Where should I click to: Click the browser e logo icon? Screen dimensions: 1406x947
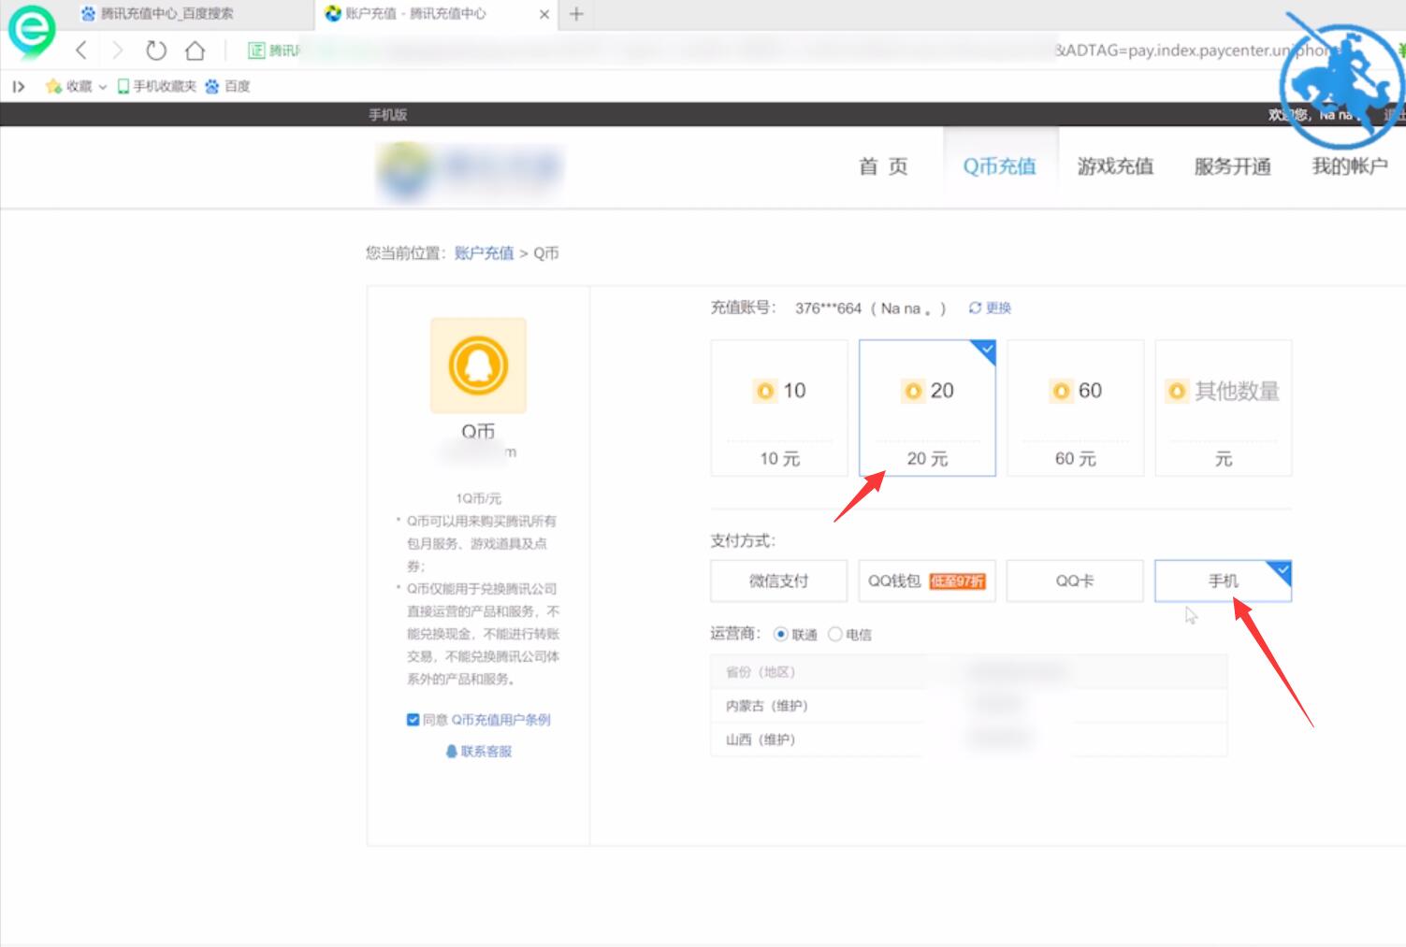(x=31, y=31)
